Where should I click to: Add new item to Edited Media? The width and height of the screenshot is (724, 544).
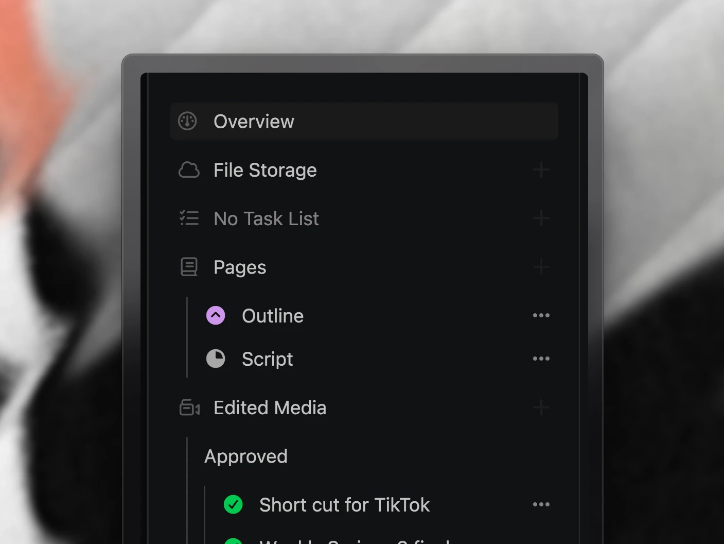pos(541,407)
